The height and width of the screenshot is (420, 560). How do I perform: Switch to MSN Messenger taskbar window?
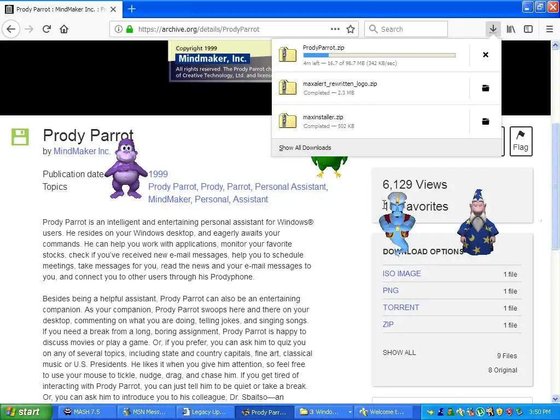145,412
